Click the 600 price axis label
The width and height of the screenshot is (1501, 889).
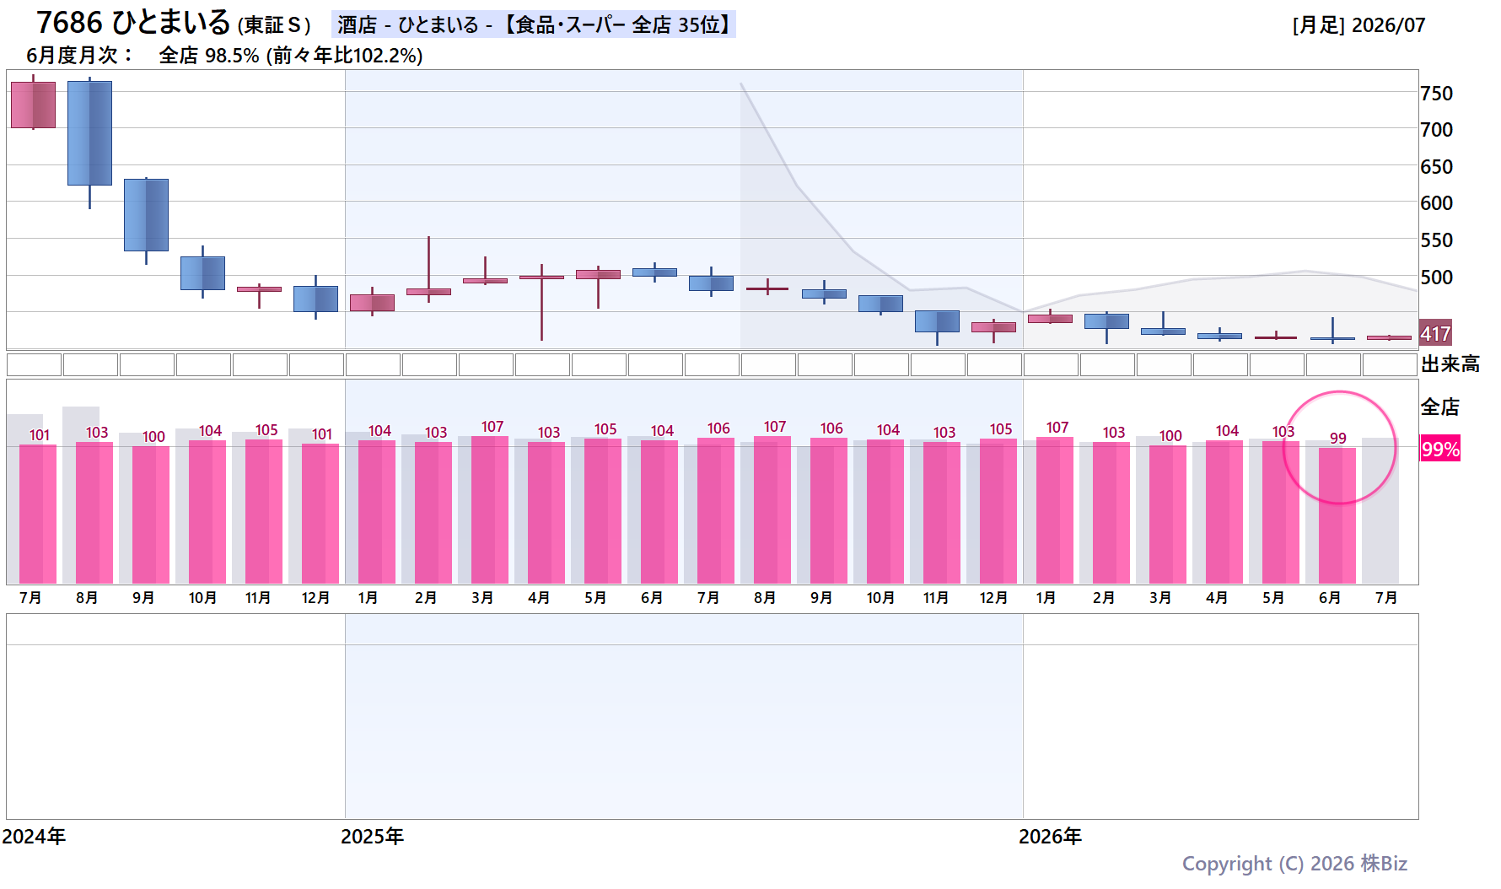[x=1436, y=203]
